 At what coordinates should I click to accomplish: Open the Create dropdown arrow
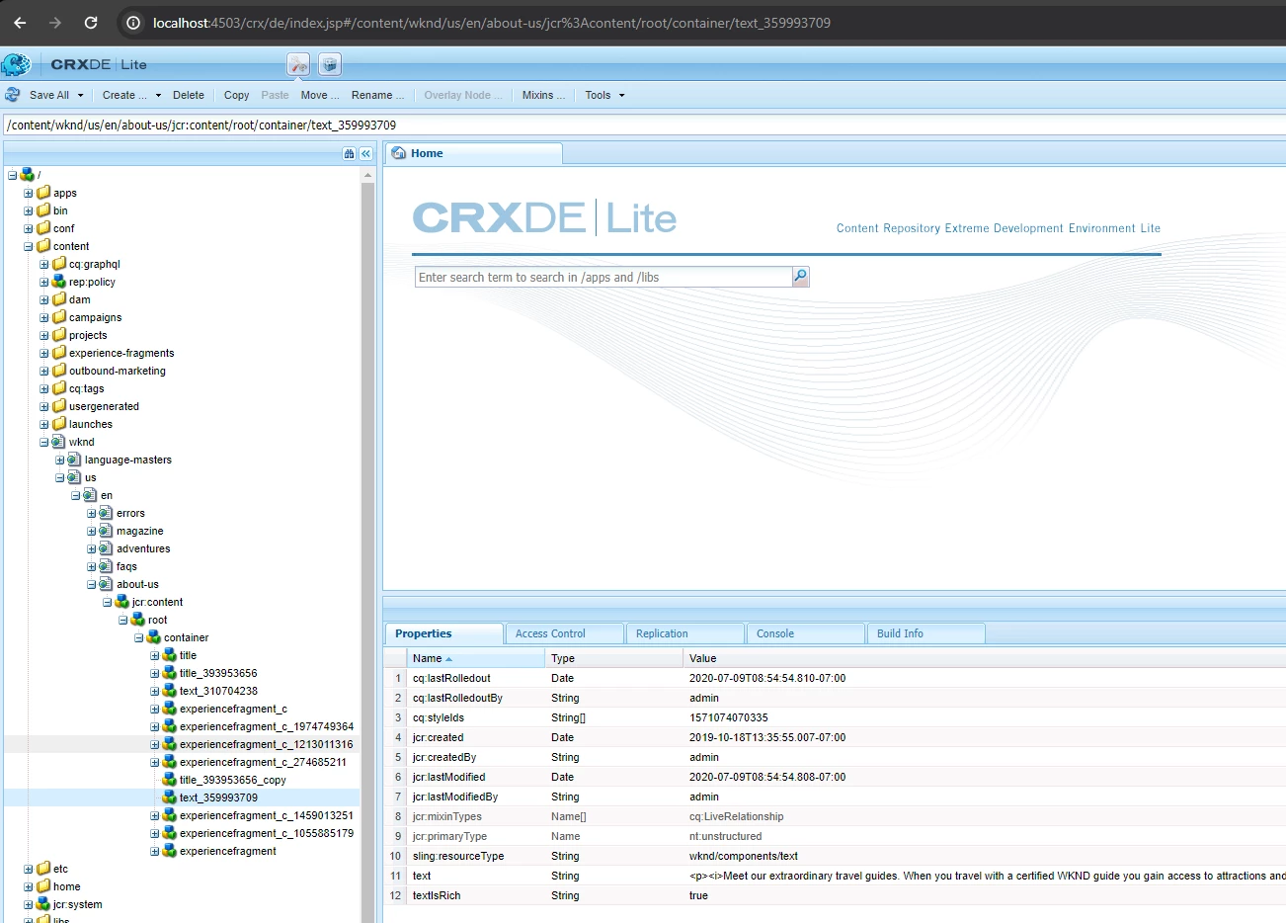[158, 96]
